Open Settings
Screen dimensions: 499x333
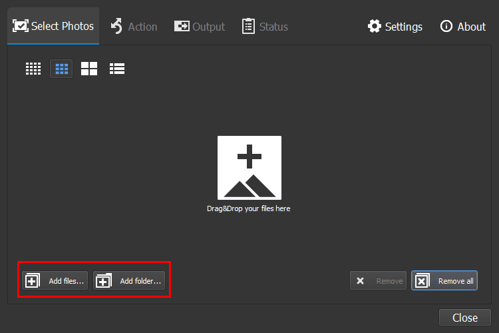(x=395, y=27)
